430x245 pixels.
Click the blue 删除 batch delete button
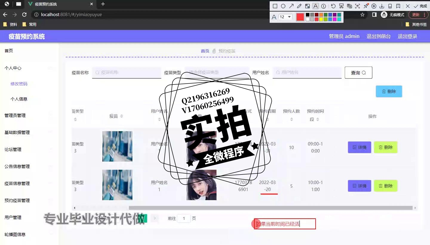(x=389, y=91)
